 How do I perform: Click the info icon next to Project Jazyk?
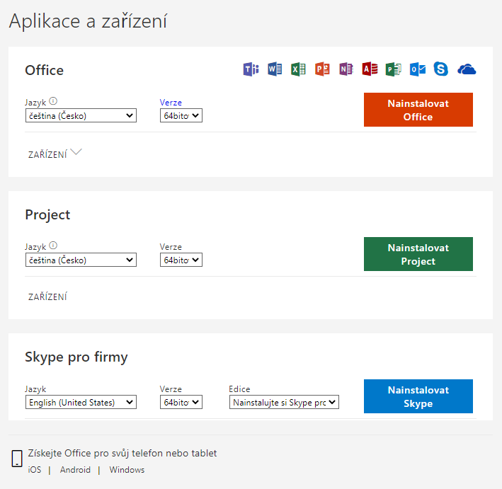(53, 246)
